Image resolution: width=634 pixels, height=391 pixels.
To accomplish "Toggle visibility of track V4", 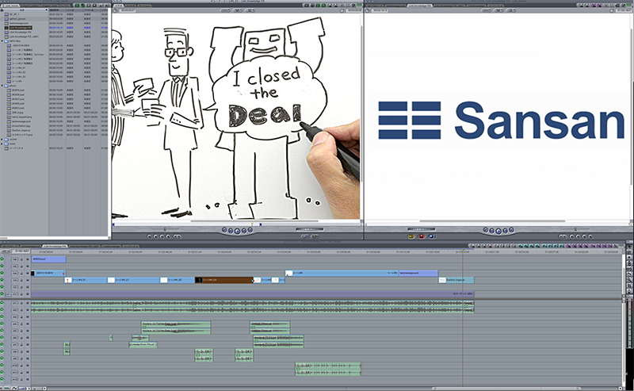I will tap(2, 273).
